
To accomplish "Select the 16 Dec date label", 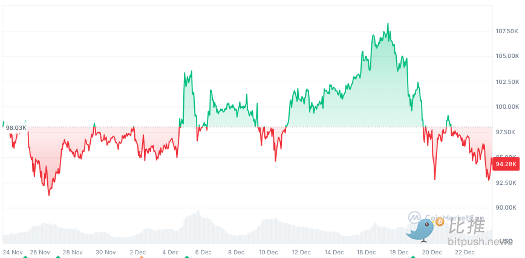I will [366, 252].
